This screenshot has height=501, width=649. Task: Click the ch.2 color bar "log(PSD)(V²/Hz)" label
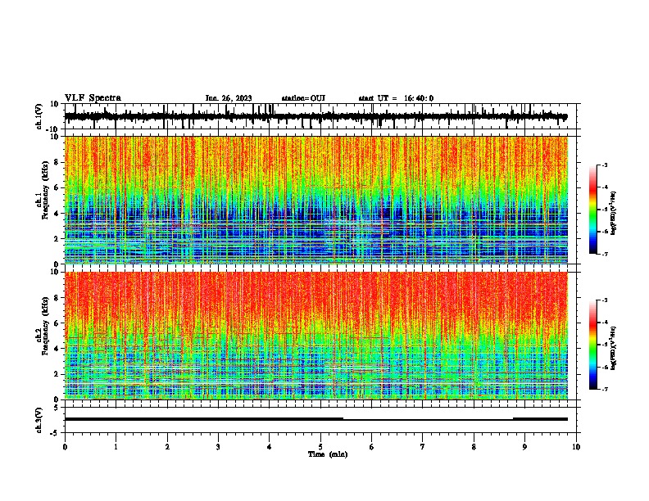click(x=613, y=348)
